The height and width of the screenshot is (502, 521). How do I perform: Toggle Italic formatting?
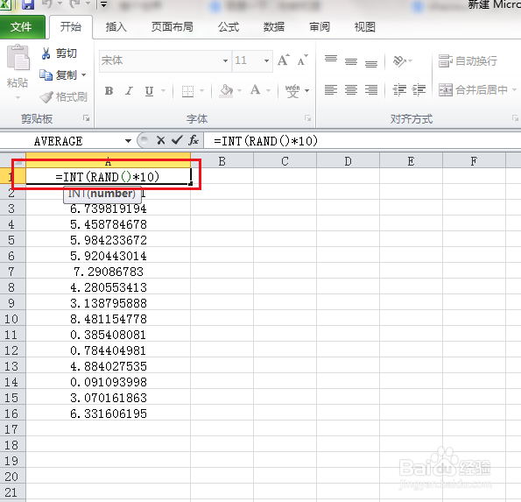[x=129, y=90]
